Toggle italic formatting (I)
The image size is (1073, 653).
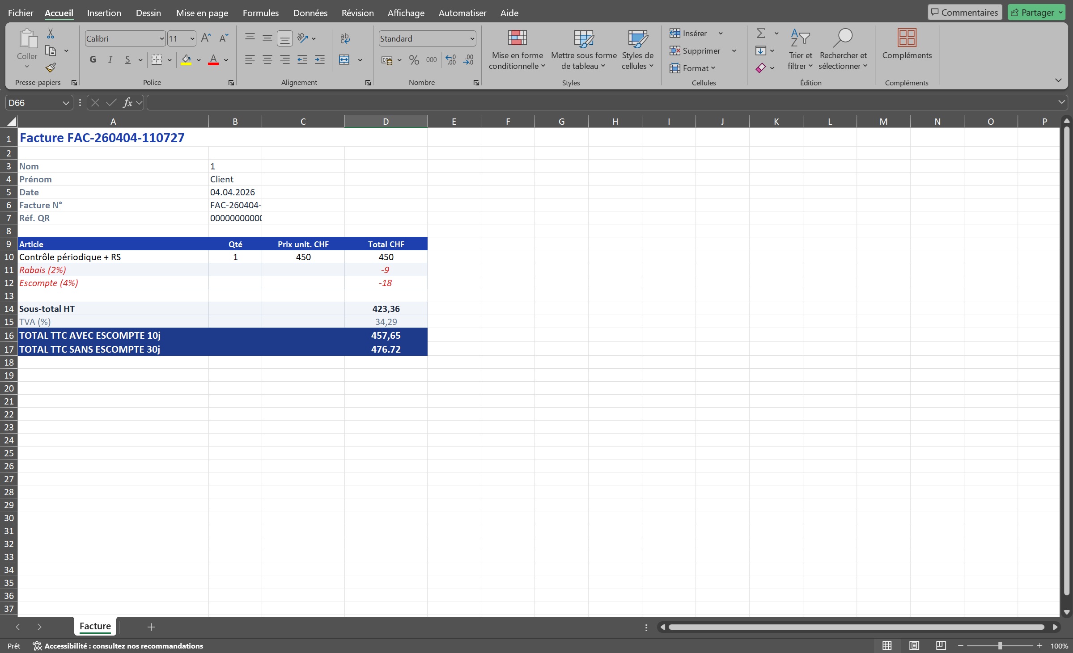[110, 60]
